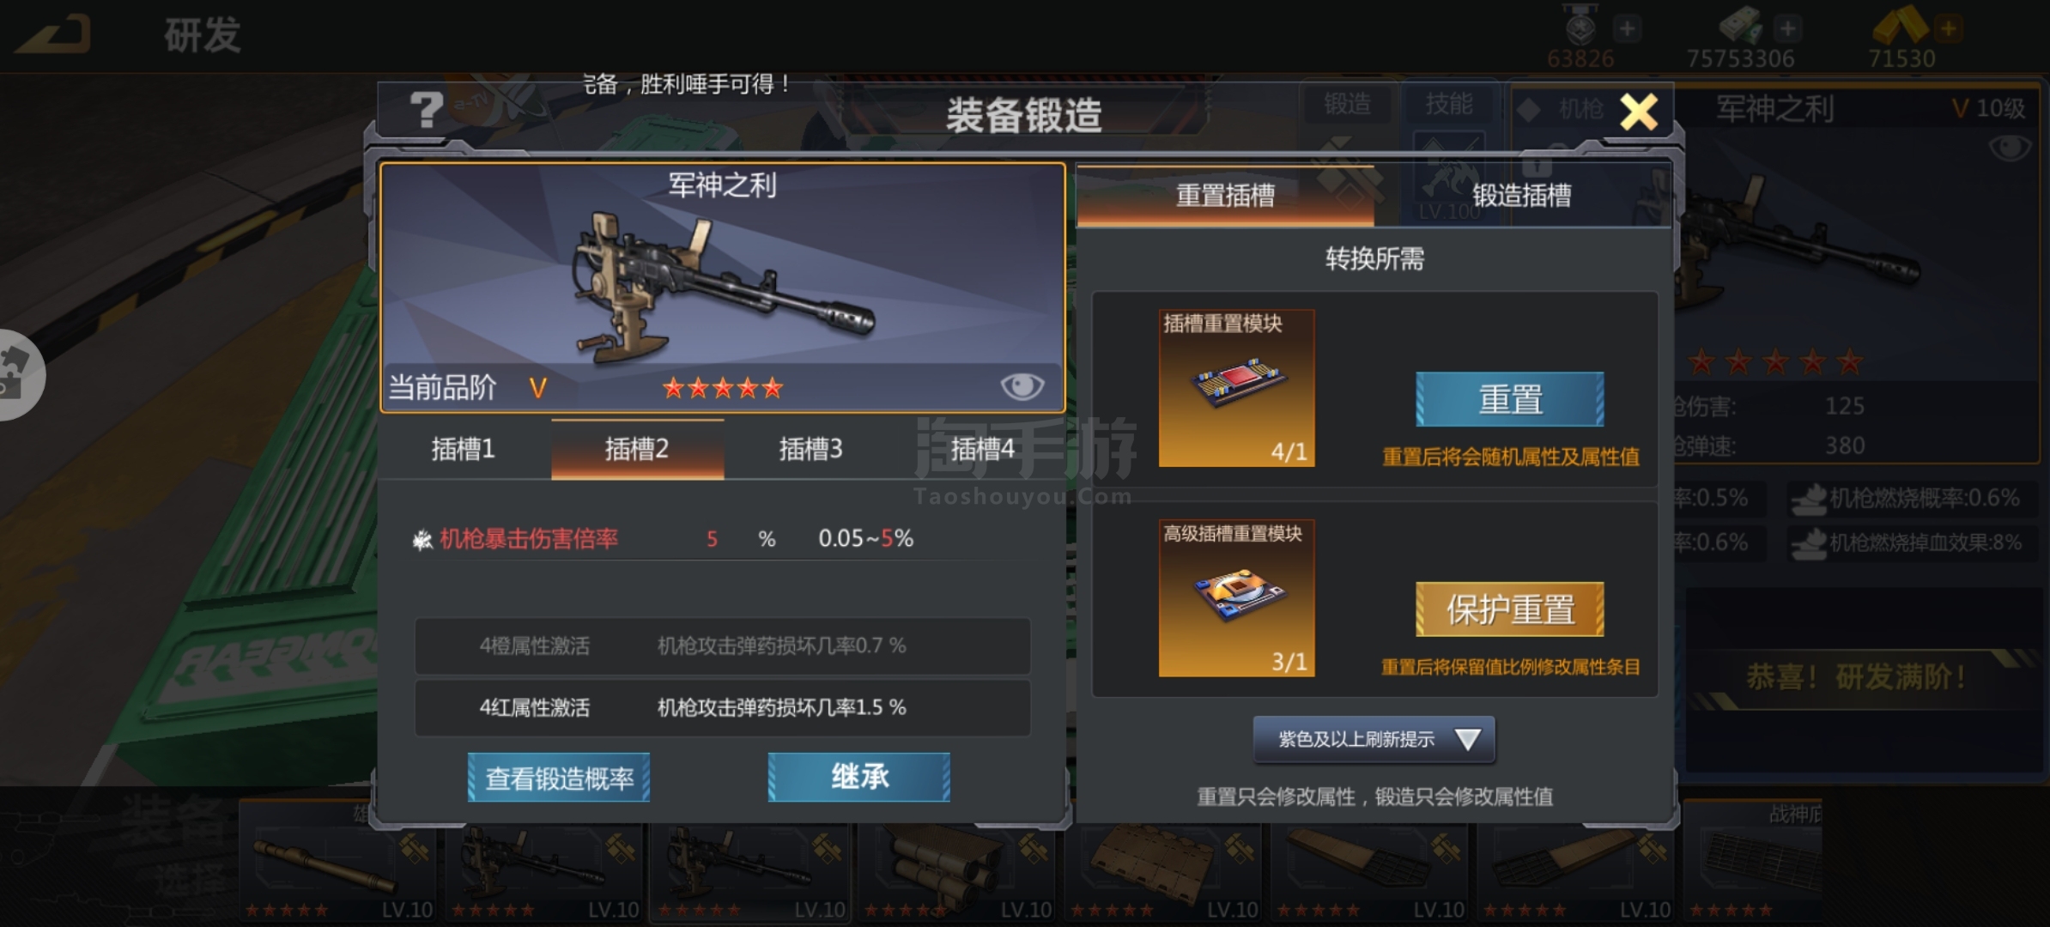Select the 高级插槽重置模块 item icon
This screenshot has width=2050, height=927.
click(x=1236, y=597)
